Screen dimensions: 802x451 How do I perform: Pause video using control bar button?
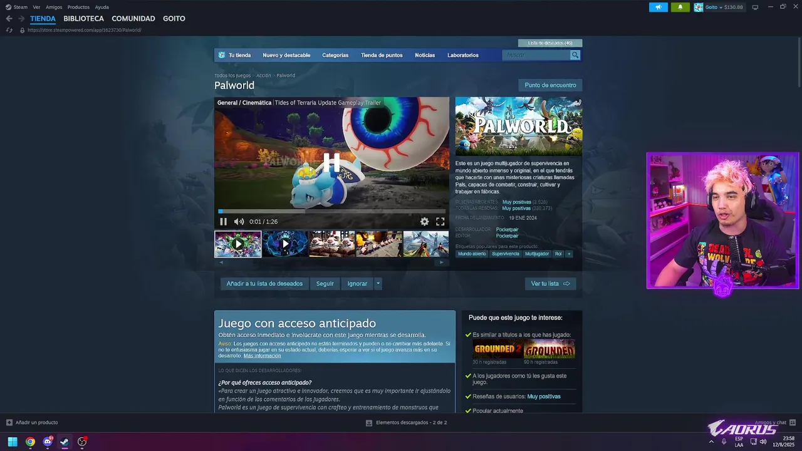(x=223, y=222)
